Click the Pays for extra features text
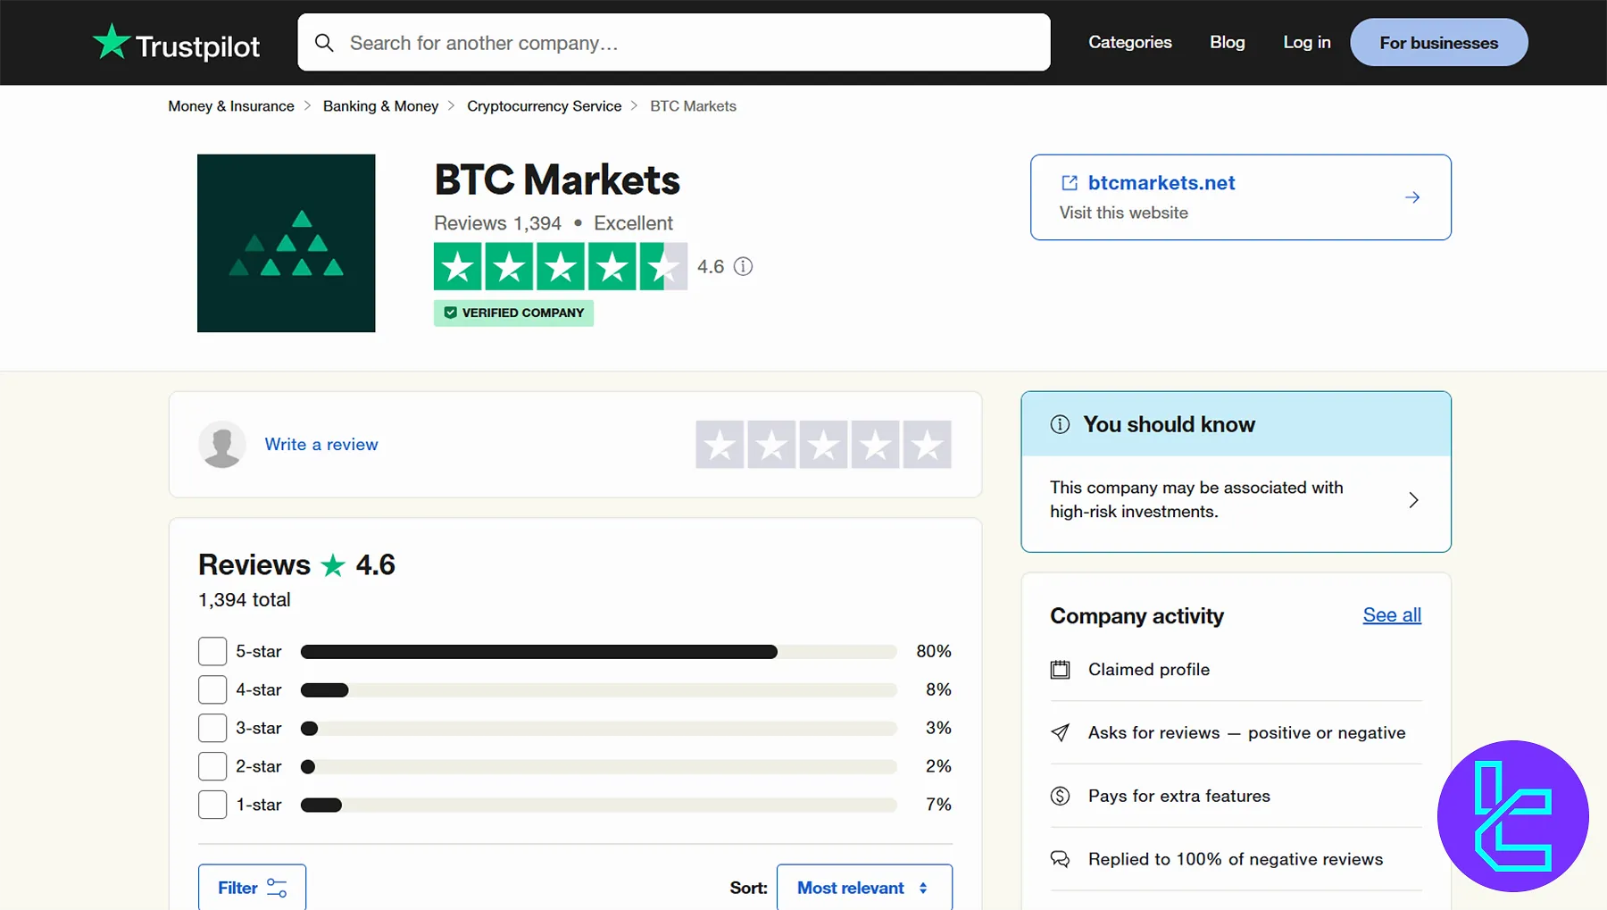This screenshot has height=910, width=1607. [1178, 796]
